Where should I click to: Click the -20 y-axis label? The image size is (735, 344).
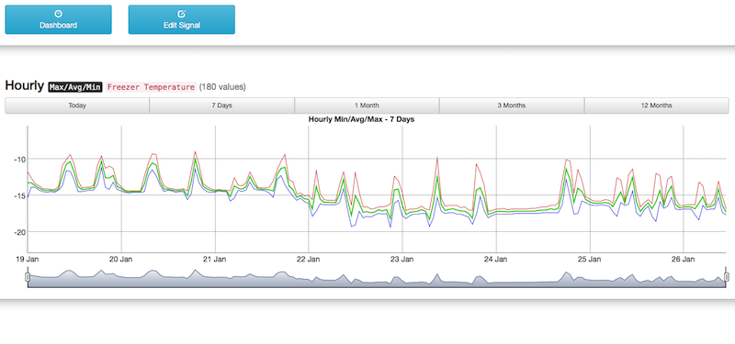[x=19, y=232]
